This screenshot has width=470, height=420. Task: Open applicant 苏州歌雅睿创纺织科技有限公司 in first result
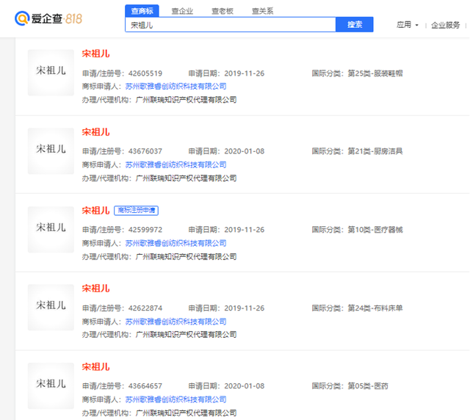(x=176, y=87)
